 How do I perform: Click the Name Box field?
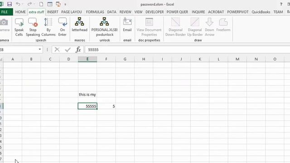19,49
